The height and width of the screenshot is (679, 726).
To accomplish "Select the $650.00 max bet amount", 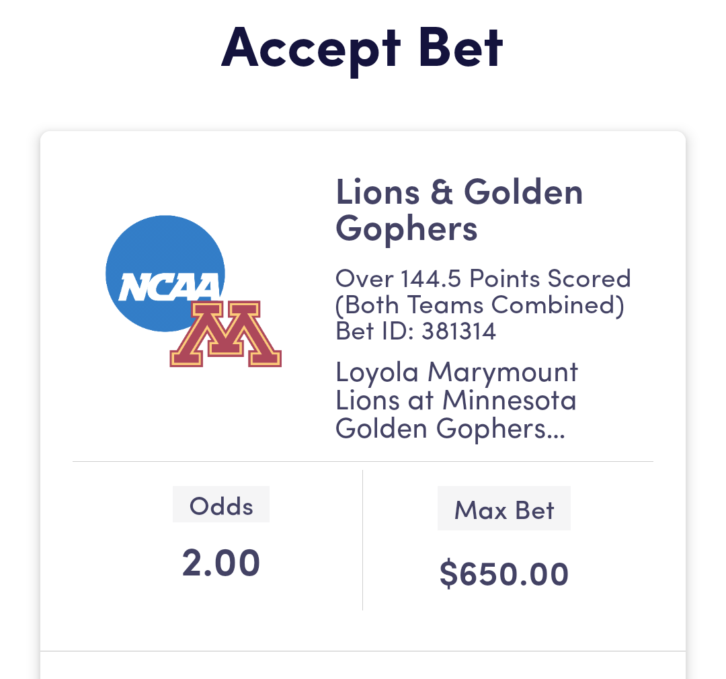I will tap(504, 573).
